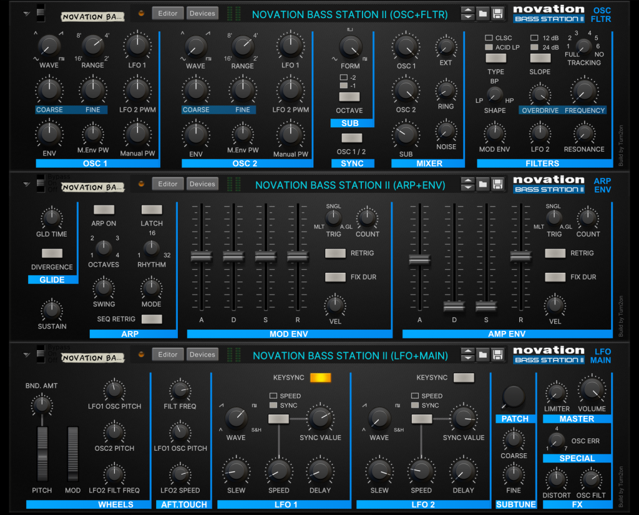Click arpeggiator SWING knob
639x515 pixels.
(x=104, y=288)
